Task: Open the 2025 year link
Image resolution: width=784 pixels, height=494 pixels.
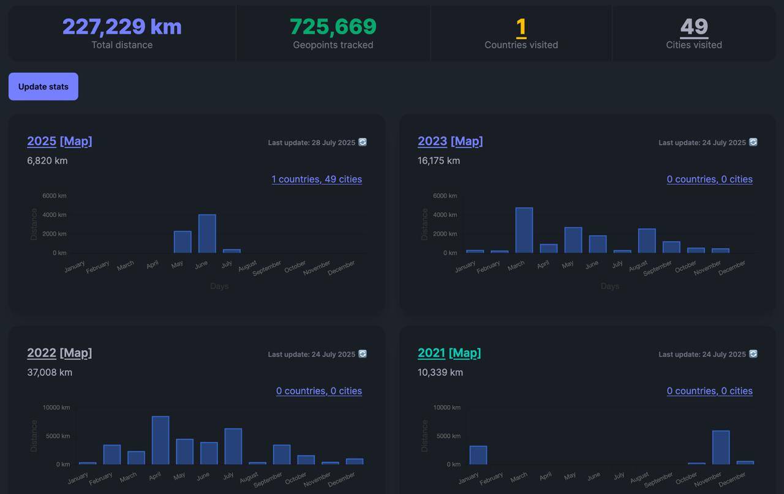Action: pos(42,141)
